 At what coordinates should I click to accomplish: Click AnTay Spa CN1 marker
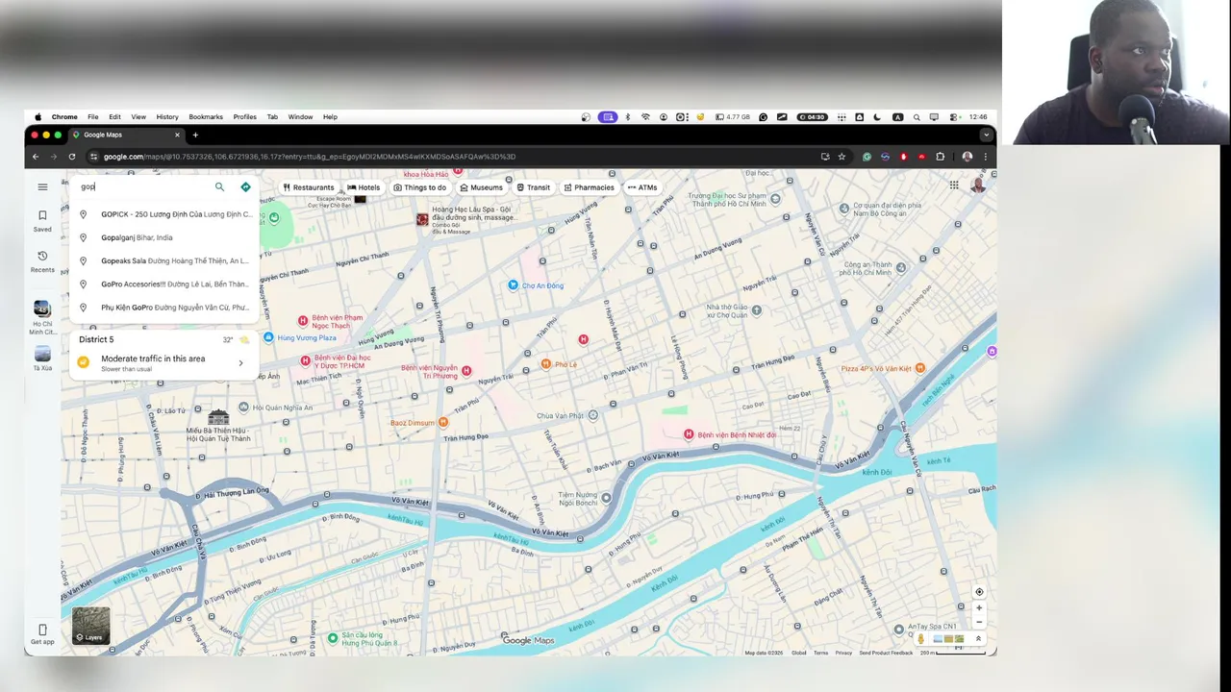click(x=898, y=630)
